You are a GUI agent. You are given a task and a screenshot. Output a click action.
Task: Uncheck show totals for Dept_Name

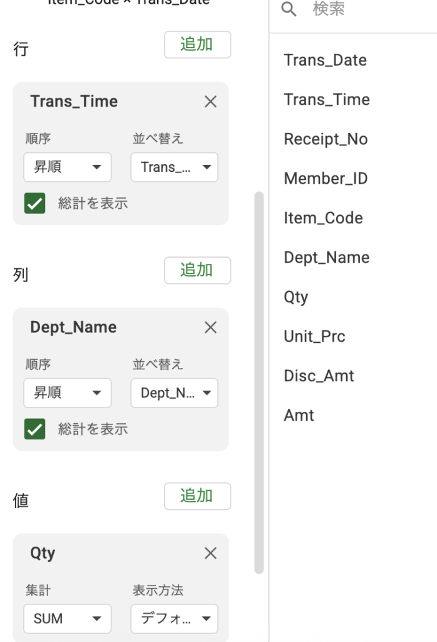[35, 429]
